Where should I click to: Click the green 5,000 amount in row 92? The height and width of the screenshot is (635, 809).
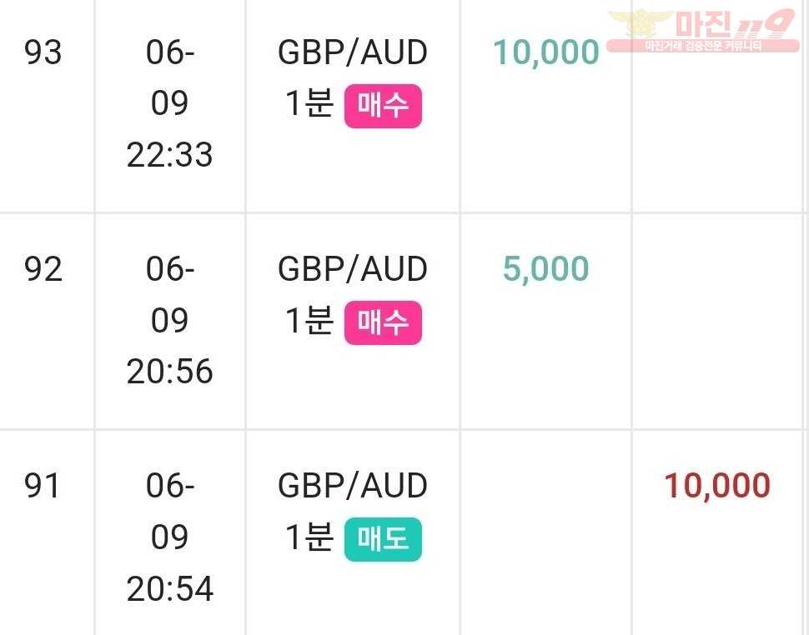click(x=546, y=269)
